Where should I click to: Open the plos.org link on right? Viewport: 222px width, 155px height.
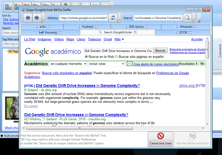(187, 86)
